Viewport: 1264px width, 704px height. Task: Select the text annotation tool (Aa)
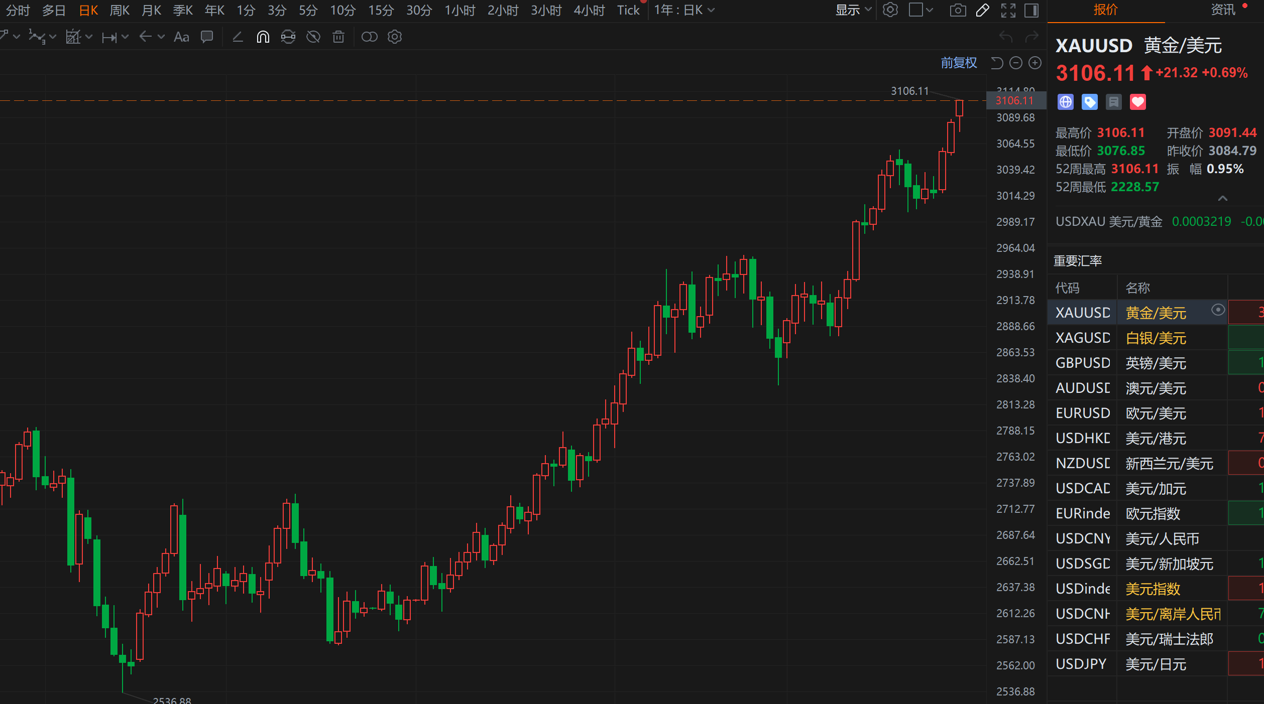[x=181, y=37]
